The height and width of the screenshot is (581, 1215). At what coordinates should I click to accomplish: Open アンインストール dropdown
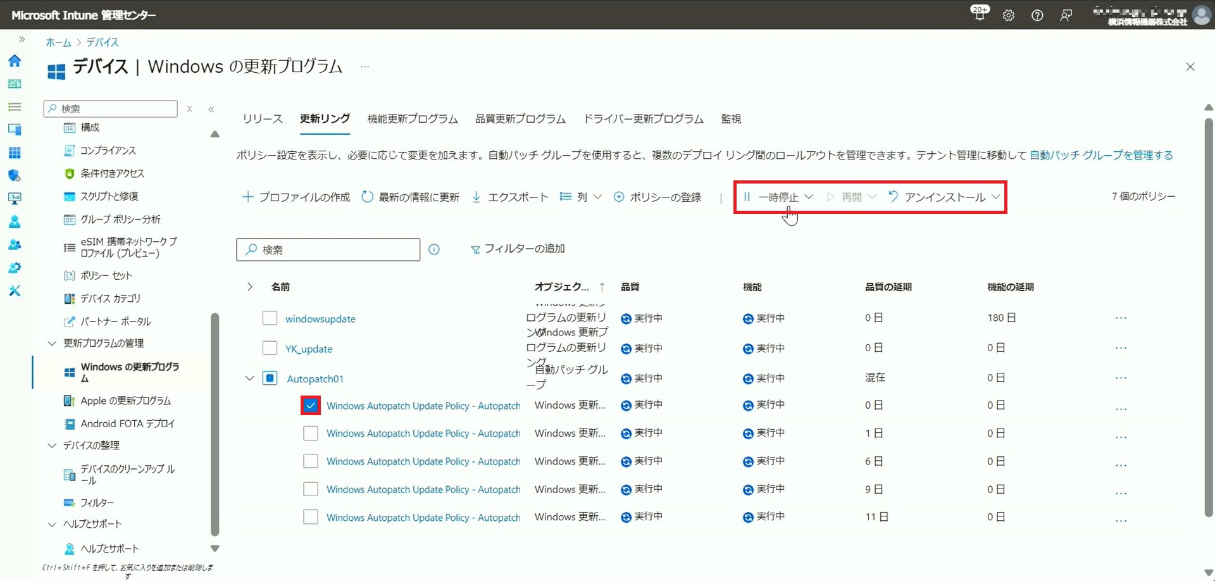(x=944, y=197)
